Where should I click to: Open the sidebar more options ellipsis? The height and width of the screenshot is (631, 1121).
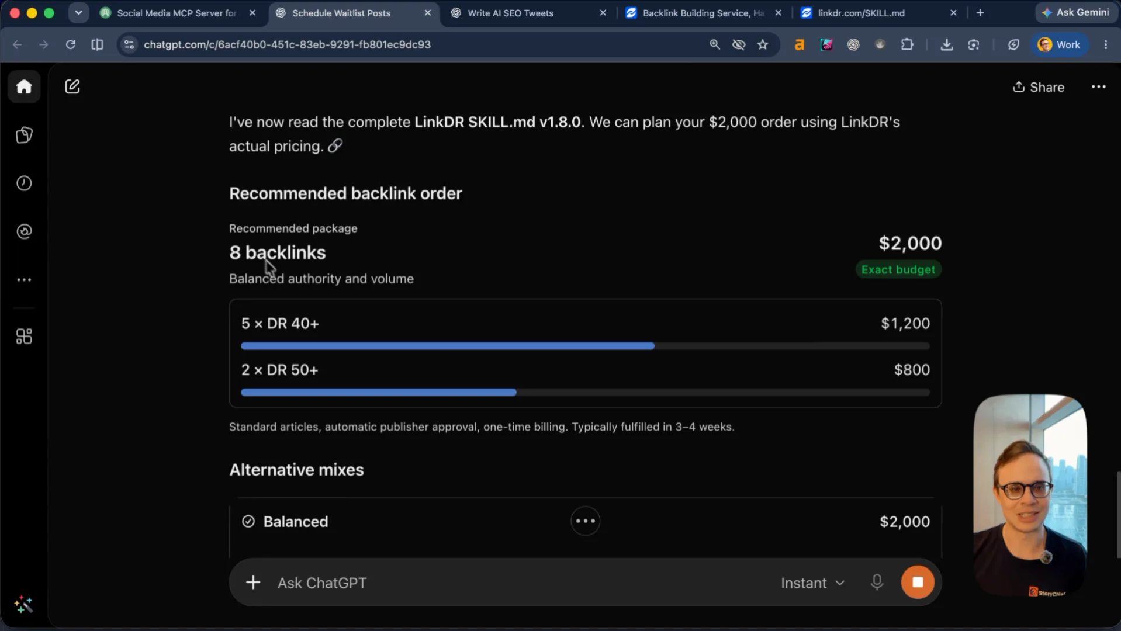[x=24, y=280]
